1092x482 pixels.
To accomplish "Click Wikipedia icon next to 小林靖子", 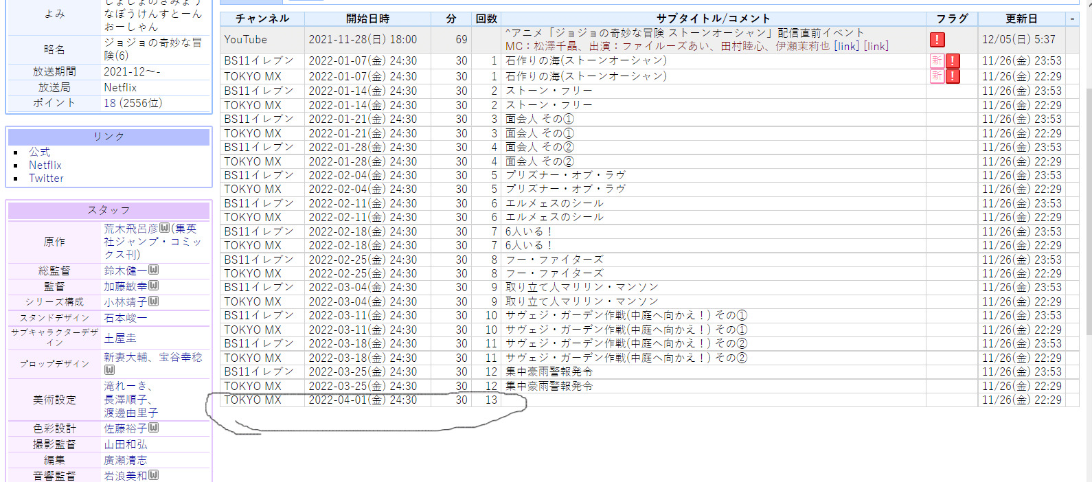I will pos(154,301).
